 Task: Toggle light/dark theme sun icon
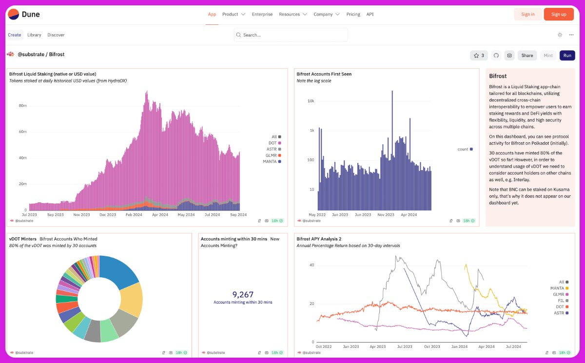tap(560, 35)
